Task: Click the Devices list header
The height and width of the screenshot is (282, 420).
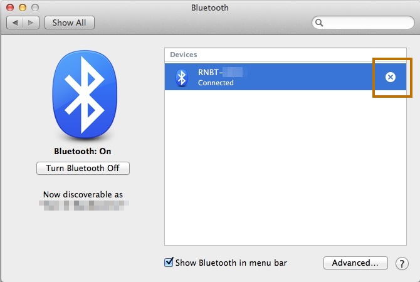Action: click(x=184, y=55)
